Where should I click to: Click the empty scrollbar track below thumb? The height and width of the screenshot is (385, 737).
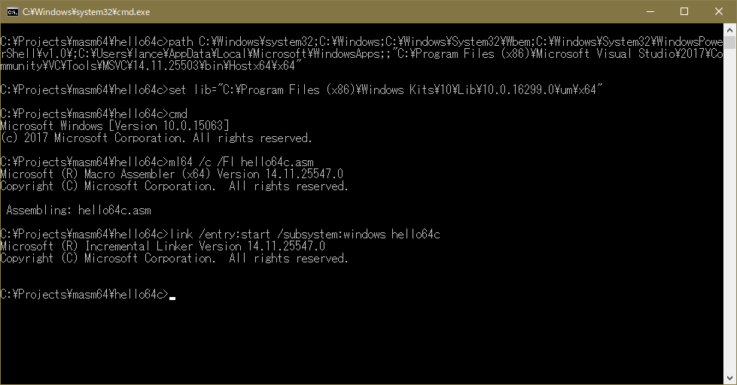point(729,211)
